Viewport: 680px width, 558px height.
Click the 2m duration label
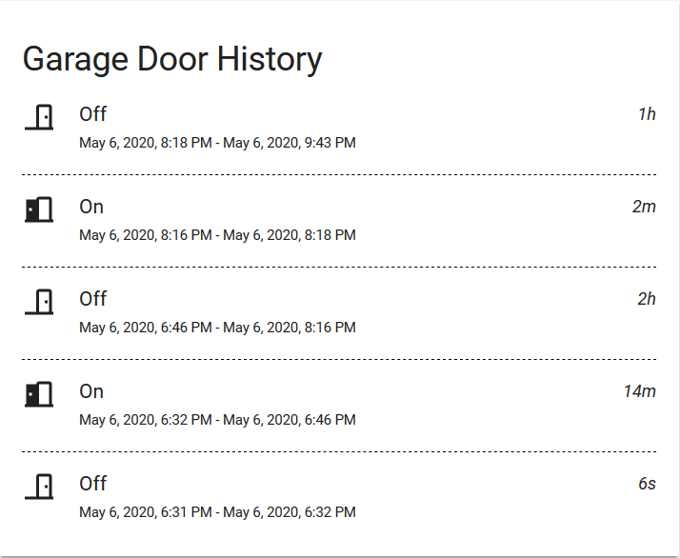tap(644, 207)
